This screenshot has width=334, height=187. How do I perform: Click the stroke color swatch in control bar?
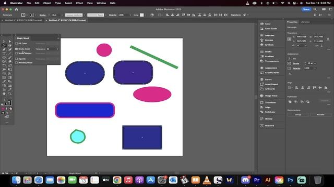pos(31,15)
